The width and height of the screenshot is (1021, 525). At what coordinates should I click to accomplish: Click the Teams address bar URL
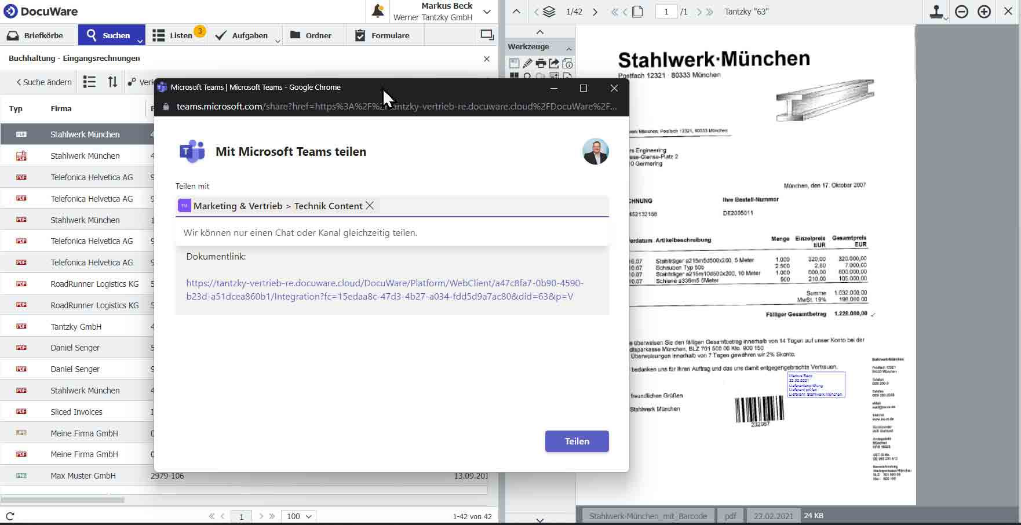(396, 107)
